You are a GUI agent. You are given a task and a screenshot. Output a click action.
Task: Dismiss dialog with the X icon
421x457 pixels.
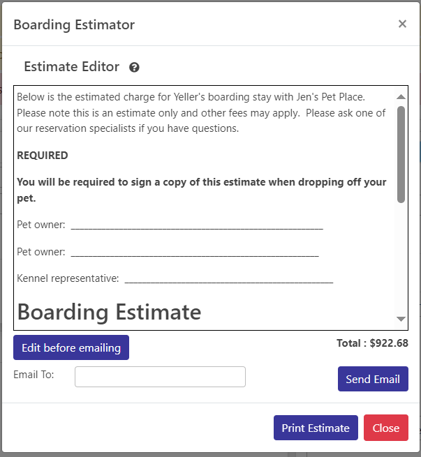point(402,24)
